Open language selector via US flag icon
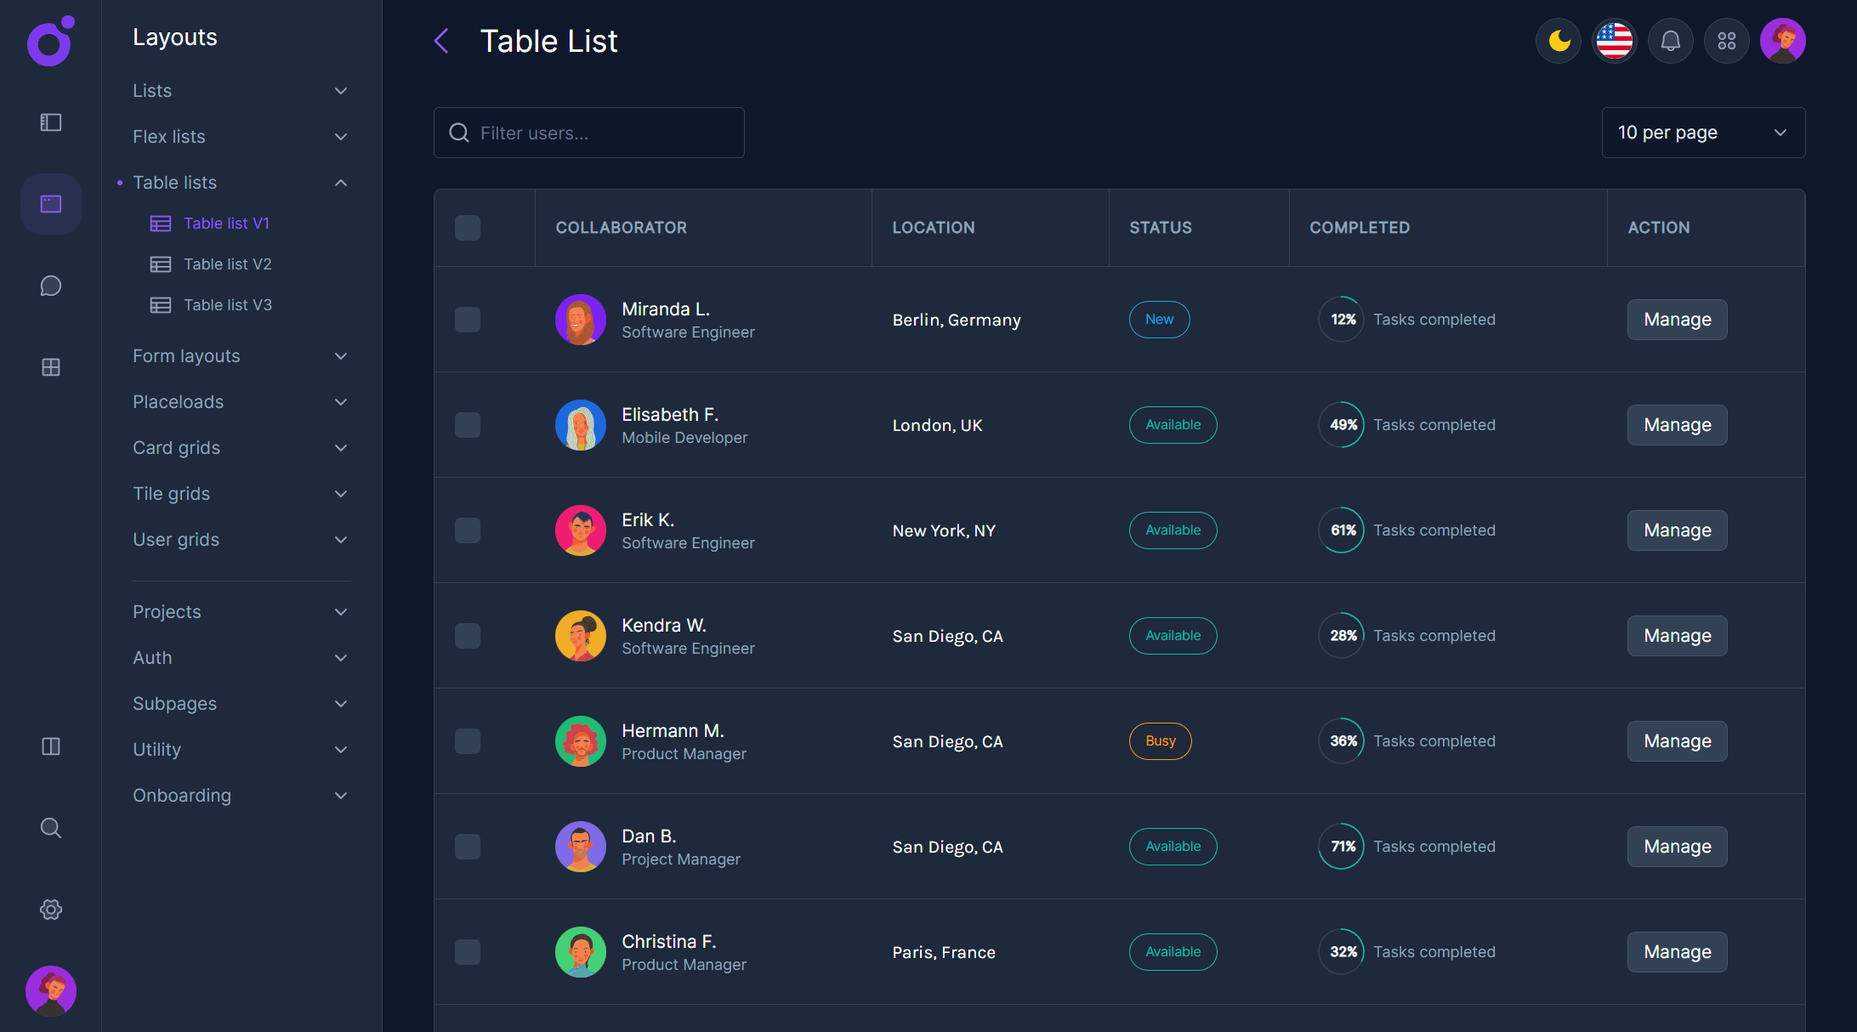Viewport: 1857px width, 1032px height. pyautogui.click(x=1614, y=40)
